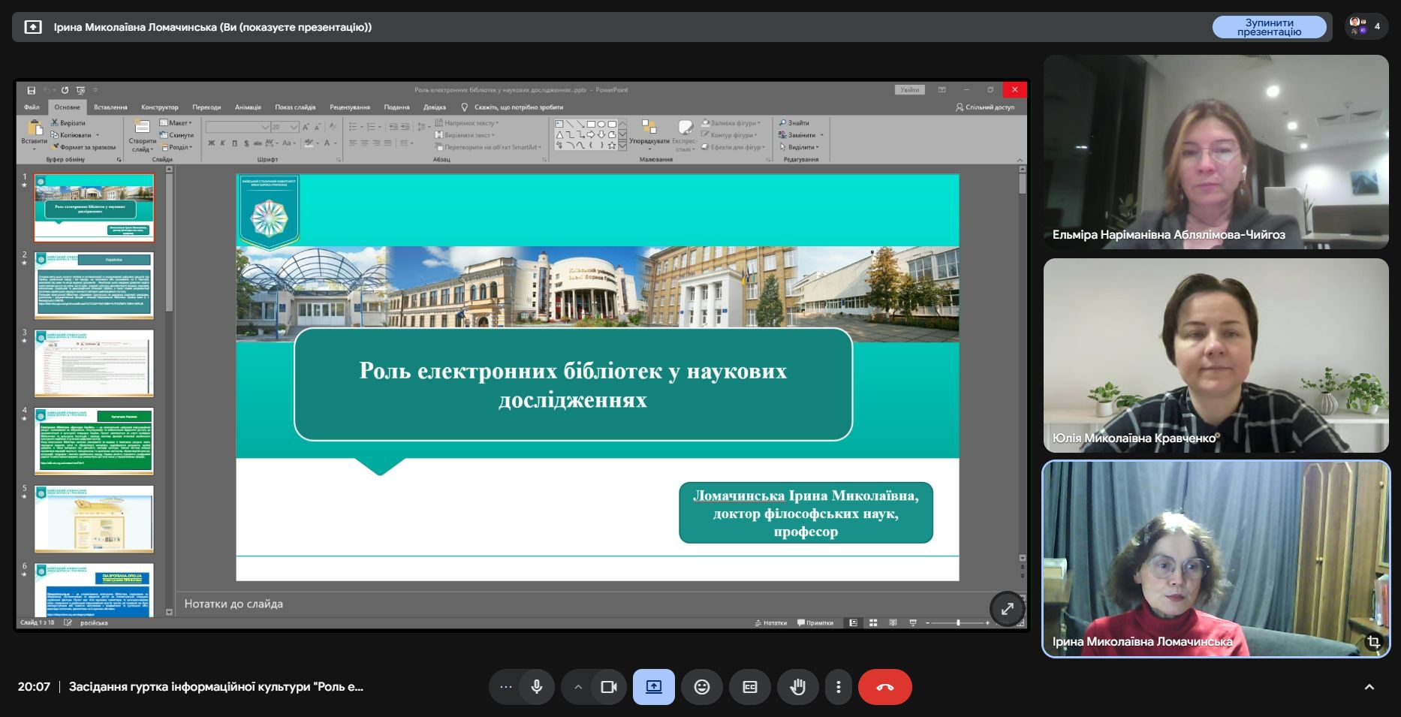Switch to the Вставлення ribbon tab
The image size is (1401, 717).
pyautogui.click(x=110, y=107)
